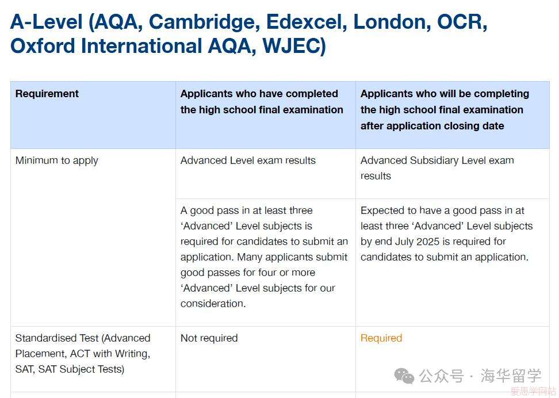Click the red "爱思学网站" watermark text
Screen dimensions: 559x398
[533, 391]
